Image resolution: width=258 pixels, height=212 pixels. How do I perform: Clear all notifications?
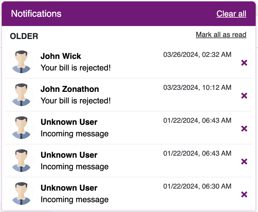click(231, 14)
